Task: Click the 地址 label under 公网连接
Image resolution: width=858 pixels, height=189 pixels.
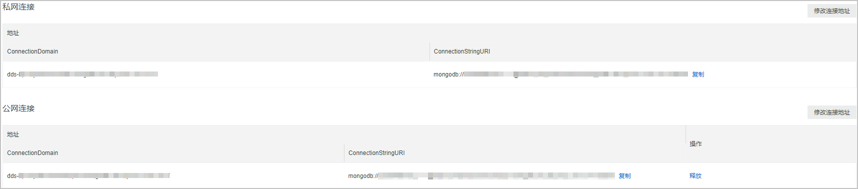Action: [13, 134]
